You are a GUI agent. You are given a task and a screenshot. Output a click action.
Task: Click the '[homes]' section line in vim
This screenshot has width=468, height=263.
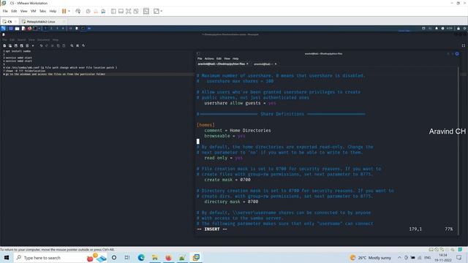click(x=205, y=125)
